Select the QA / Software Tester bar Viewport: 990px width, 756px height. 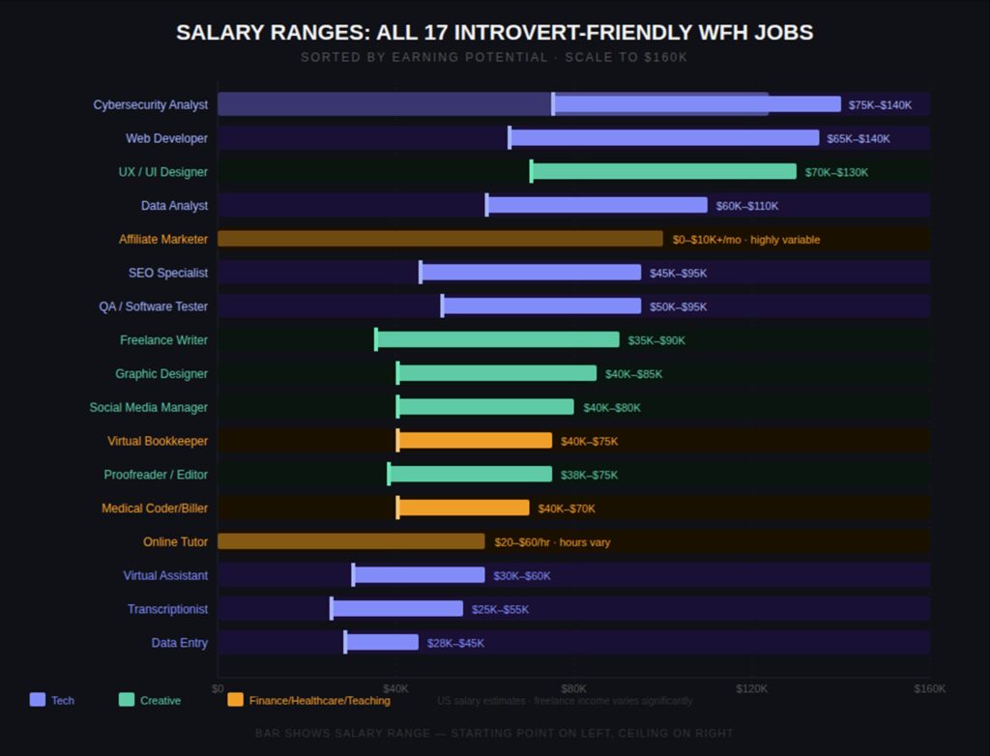(x=540, y=306)
